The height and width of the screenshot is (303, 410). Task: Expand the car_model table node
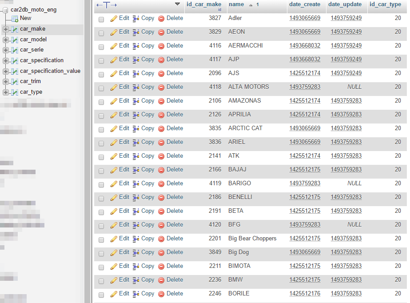click(x=5, y=40)
